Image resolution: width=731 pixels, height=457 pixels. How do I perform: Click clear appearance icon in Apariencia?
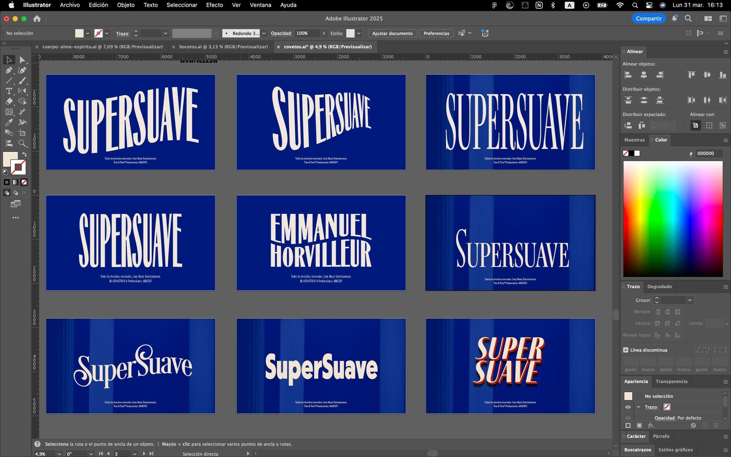[x=693, y=425]
